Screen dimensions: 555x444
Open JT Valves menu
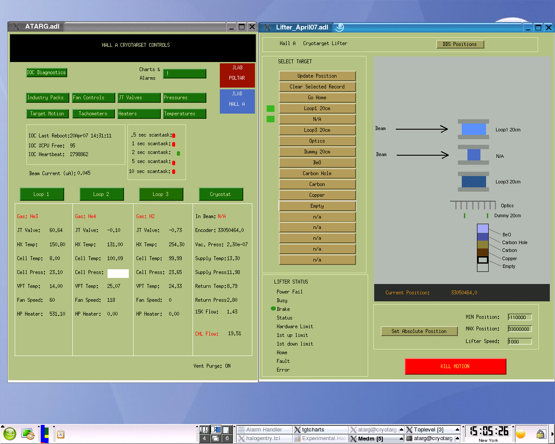[x=139, y=98]
